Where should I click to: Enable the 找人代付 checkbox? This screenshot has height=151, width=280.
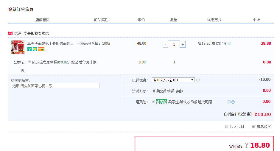227,127
